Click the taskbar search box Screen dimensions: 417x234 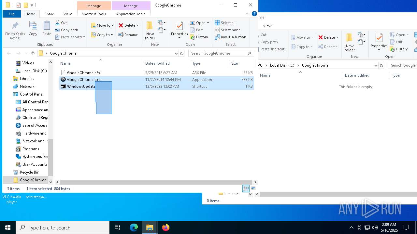(63, 227)
